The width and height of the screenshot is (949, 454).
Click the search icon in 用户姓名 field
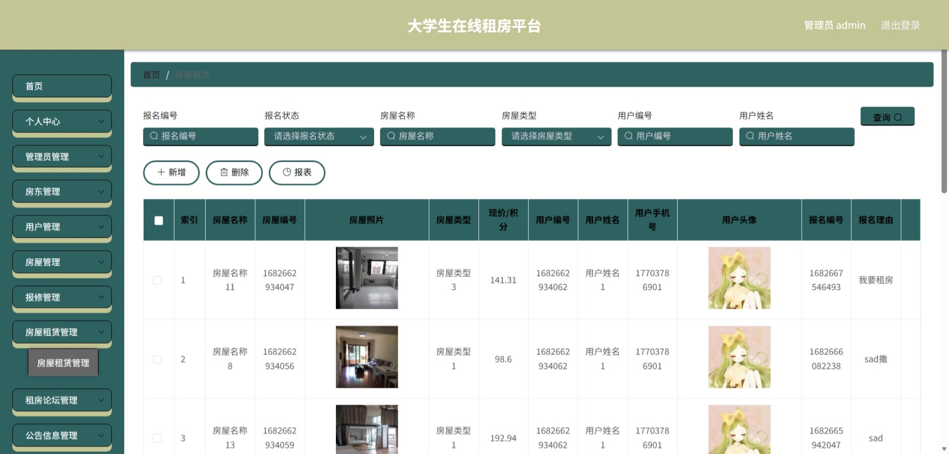click(750, 136)
